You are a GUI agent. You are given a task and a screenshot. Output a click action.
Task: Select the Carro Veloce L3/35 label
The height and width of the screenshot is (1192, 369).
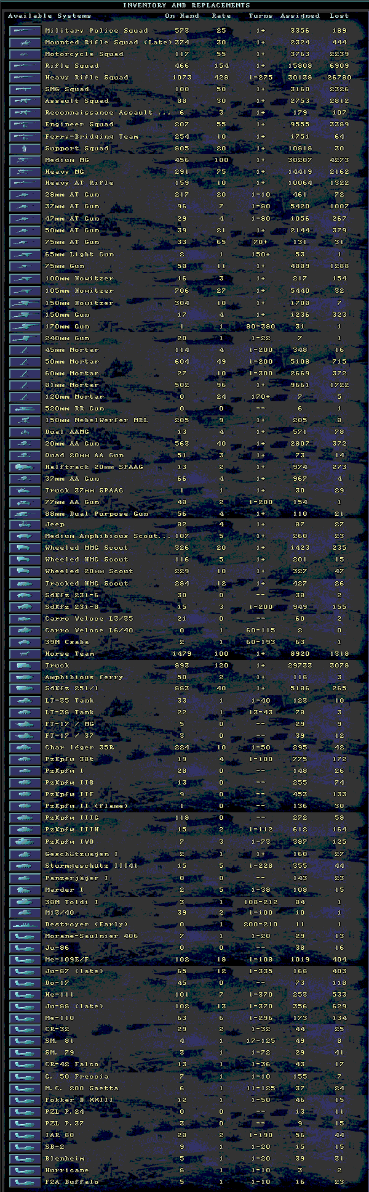pyautogui.click(x=89, y=618)
